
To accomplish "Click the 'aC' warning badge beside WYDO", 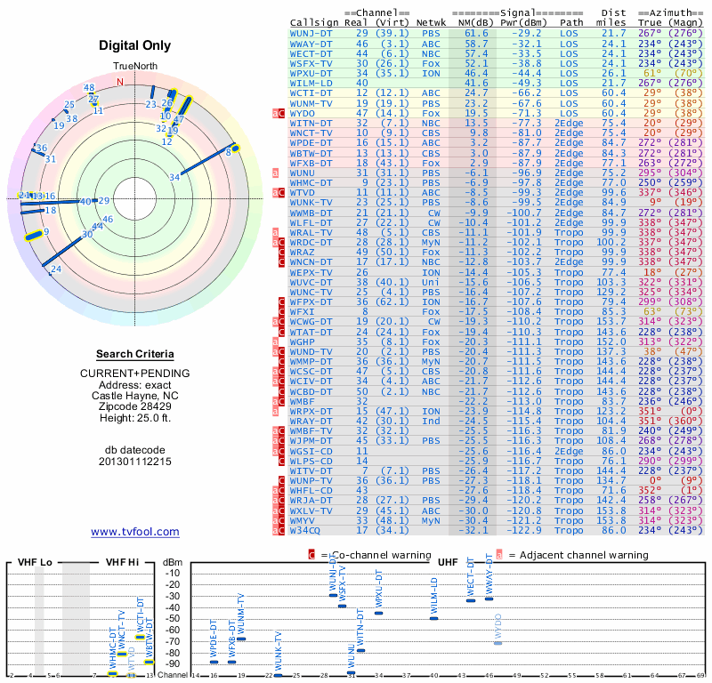I will (x=279, y=114).
